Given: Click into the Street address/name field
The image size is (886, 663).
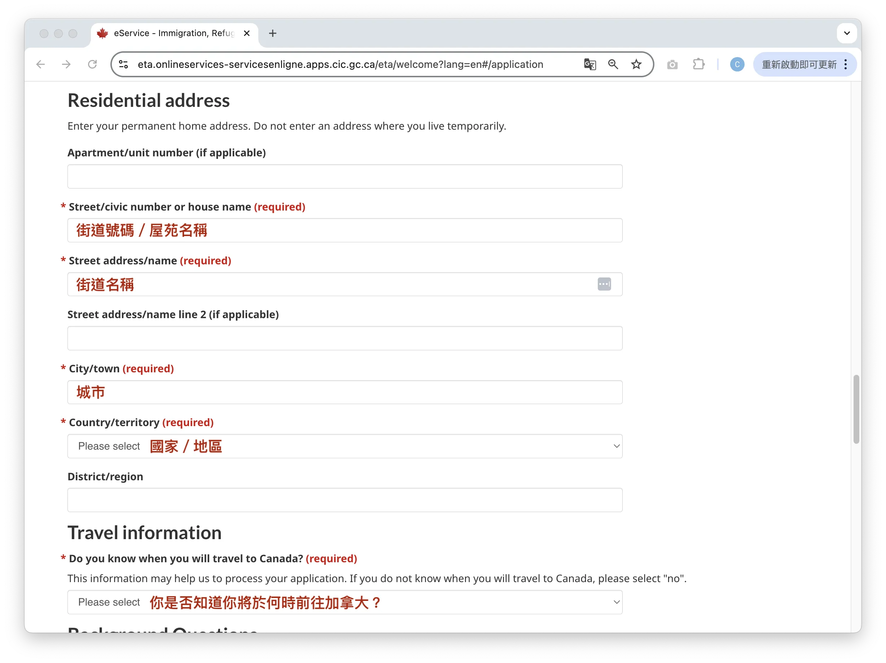Looking at the screenshot, I should tap(345, 284).
